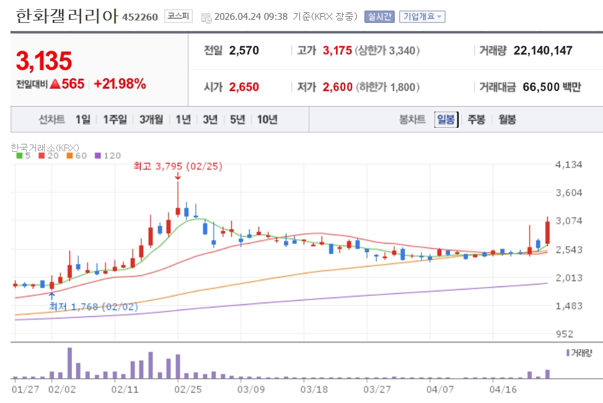Show the 5년 chart period
This screenshot has width=603, height=403.
[237, 119]
